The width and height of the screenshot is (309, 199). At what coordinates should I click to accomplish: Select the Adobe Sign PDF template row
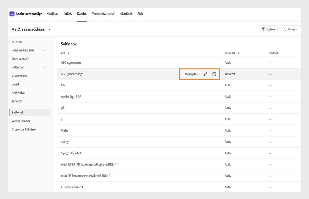point(71,97)
